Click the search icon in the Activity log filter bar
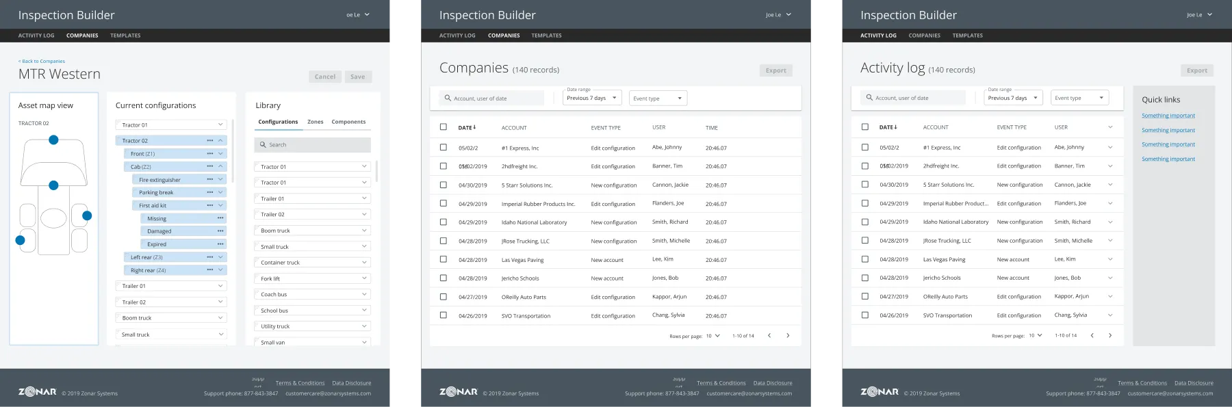Screen dimensions: 1232x407 point(869,98)
